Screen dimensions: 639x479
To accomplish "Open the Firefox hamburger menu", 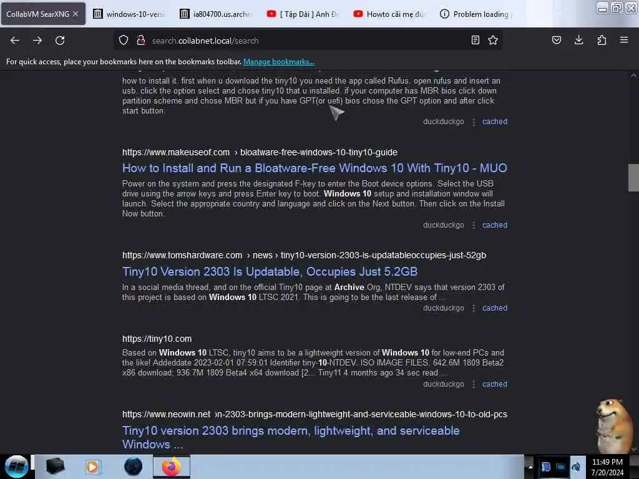I will pos(623,40).
